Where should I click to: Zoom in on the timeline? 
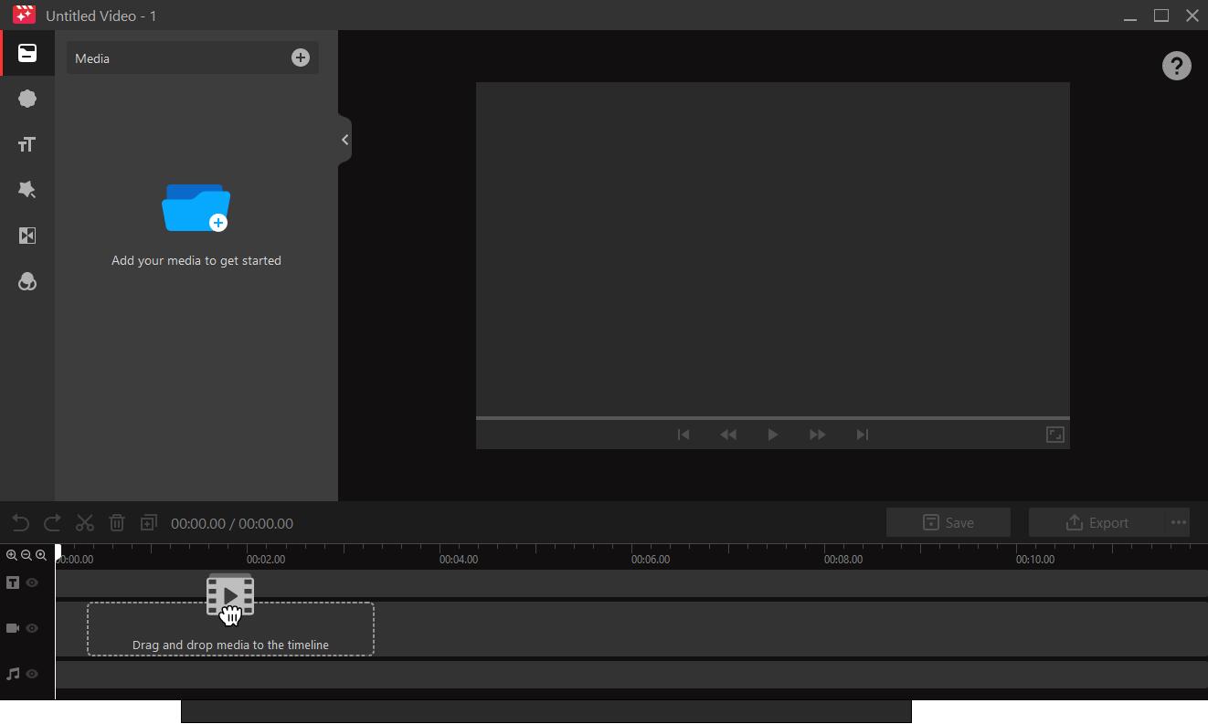coord(12,555)
